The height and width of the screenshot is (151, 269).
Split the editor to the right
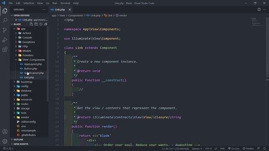point(259,10)
